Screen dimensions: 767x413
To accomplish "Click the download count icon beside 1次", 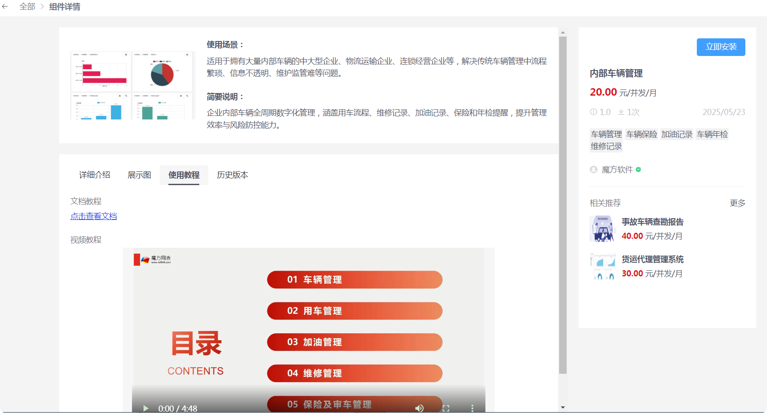I will coord(621,112).
